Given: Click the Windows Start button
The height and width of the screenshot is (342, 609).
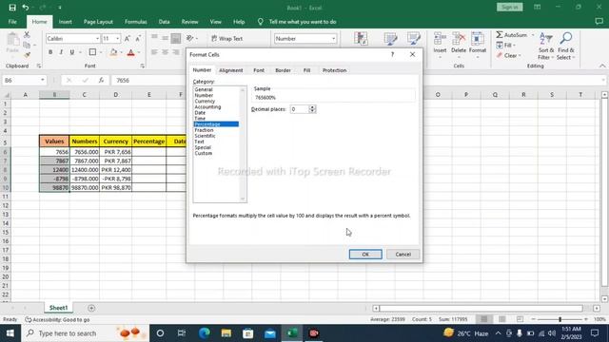Looking at the screenshot, I should 10,333.
